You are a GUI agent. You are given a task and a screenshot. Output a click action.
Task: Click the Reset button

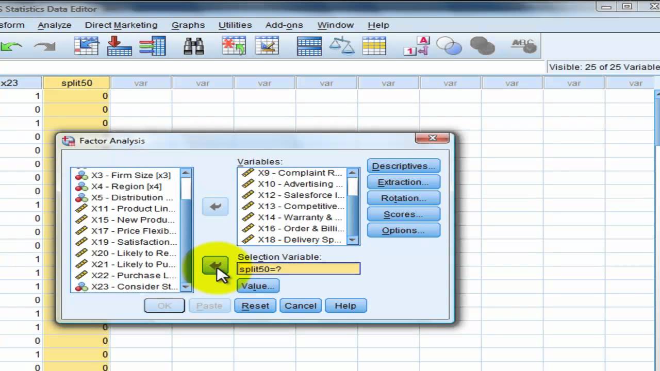(255, 306)
